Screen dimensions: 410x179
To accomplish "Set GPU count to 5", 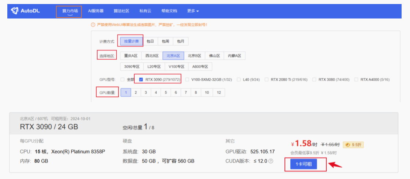I will point(166,92).
